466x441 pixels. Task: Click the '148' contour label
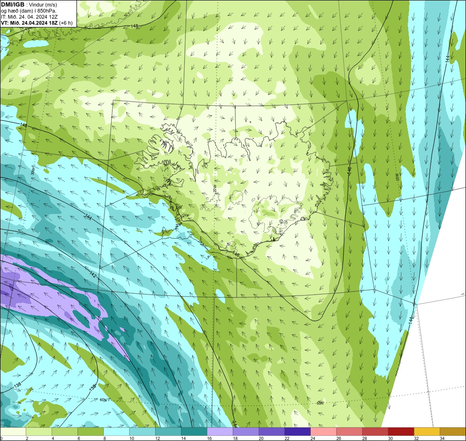pyautogui.click(x=134, y=26)
